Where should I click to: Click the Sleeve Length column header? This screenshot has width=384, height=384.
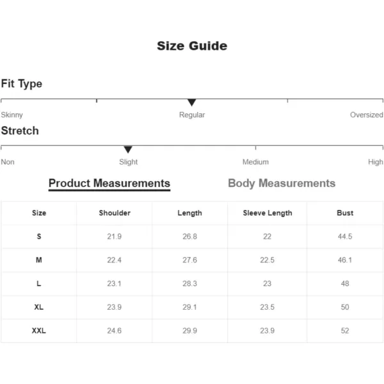[x=268, y=213]
